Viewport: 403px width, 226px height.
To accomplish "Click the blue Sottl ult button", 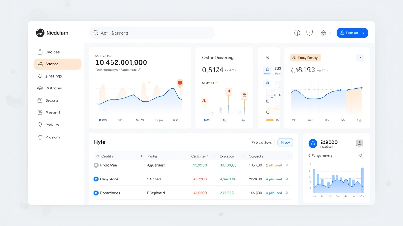I will click(x=352, y=33).
